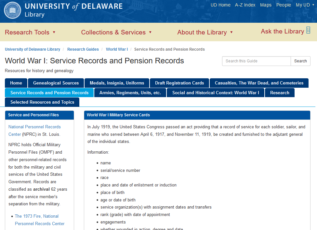Click the 'serial/service number' list item

tap(120, 171)
